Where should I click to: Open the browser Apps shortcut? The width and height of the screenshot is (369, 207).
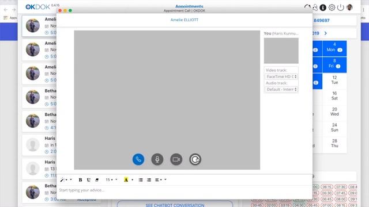coord(10,18)
